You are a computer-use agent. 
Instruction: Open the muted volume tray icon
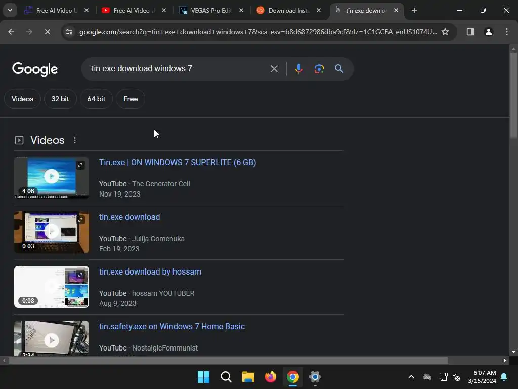[x=457, y=377]
